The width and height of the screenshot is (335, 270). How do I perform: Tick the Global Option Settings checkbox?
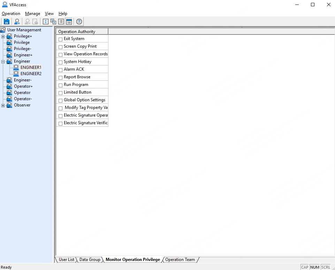click(61, 101)
